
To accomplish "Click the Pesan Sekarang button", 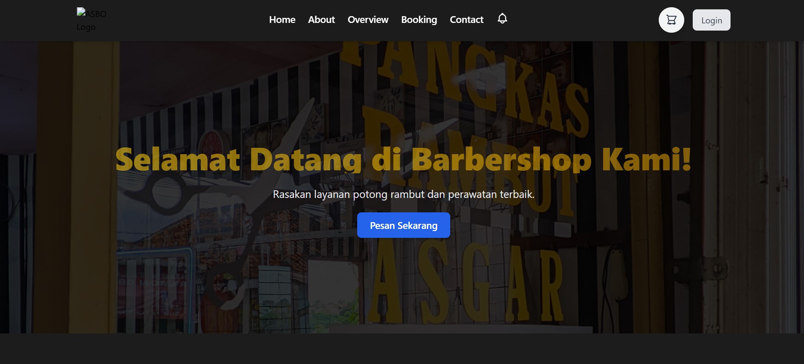I will pos(403,225).
